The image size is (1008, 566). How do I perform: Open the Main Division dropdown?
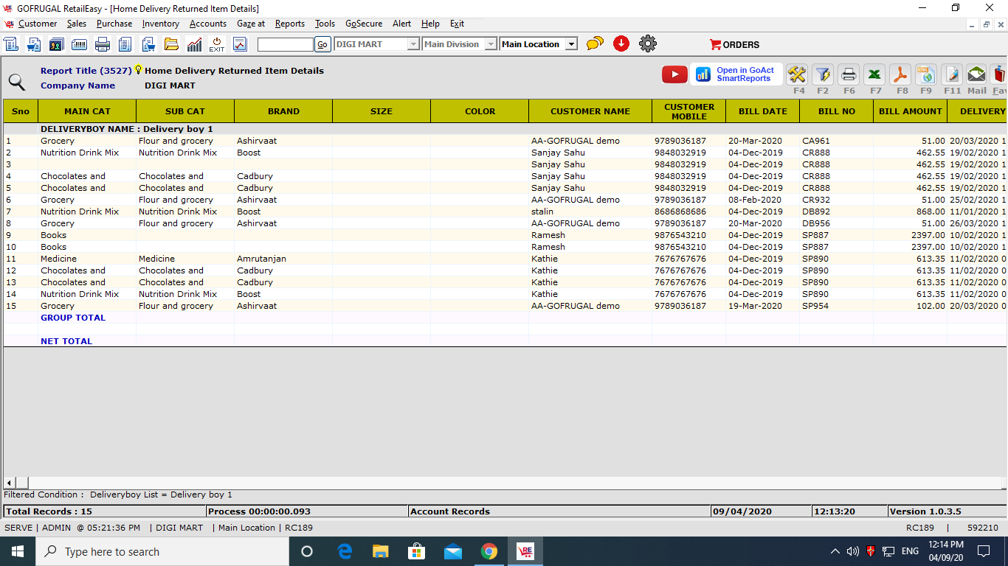coord(491,44)
